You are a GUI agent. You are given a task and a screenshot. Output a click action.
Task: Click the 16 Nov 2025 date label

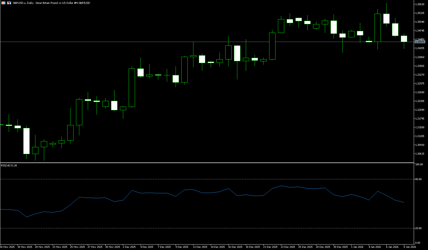pos(8,247)
